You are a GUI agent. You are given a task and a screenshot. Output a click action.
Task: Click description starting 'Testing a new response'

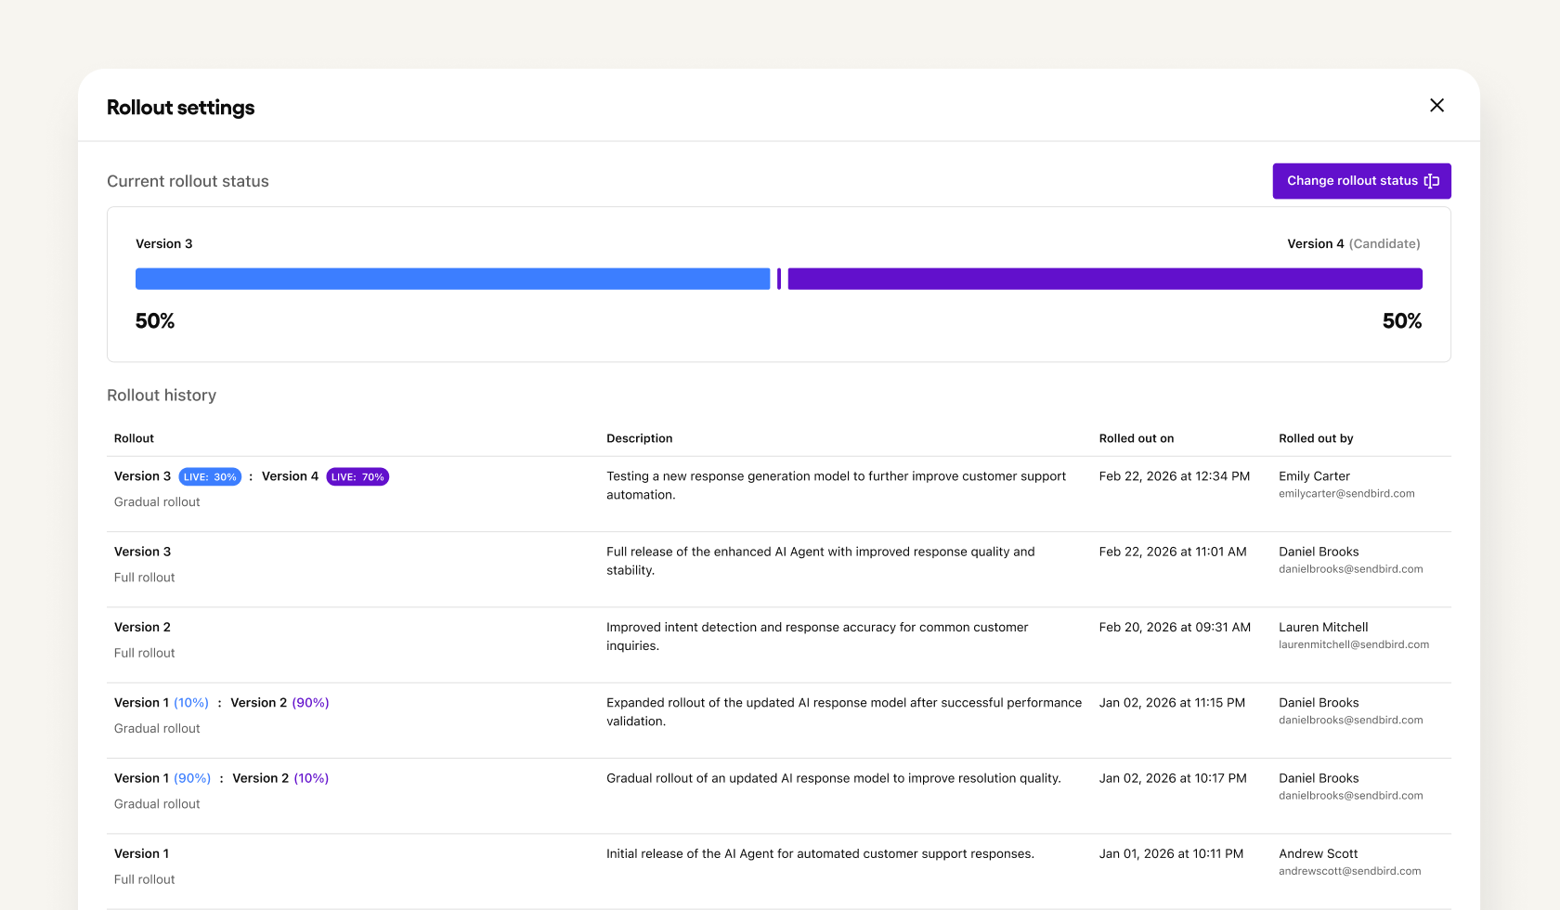836,486
